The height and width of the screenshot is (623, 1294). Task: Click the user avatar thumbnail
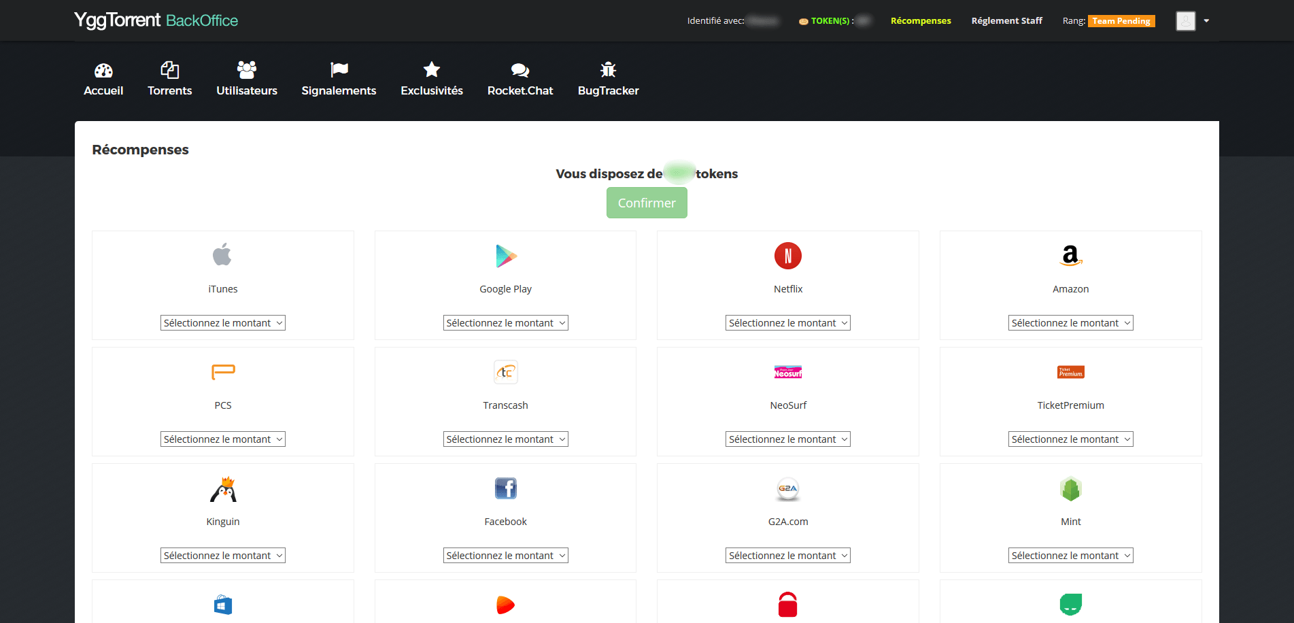click(x=1185, y=21)
